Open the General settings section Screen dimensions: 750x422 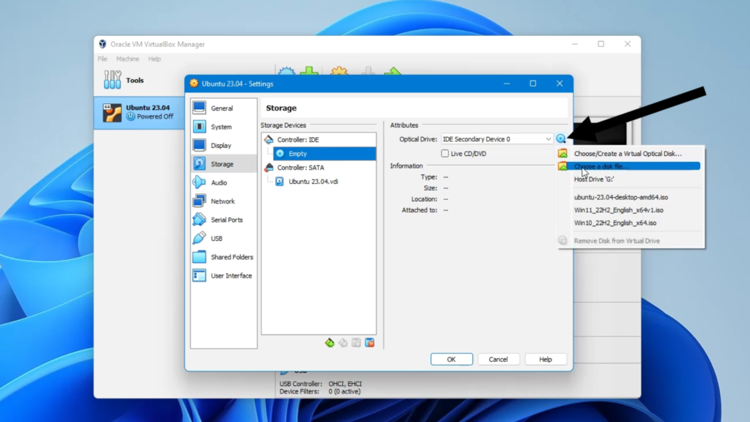coord(223,108)
